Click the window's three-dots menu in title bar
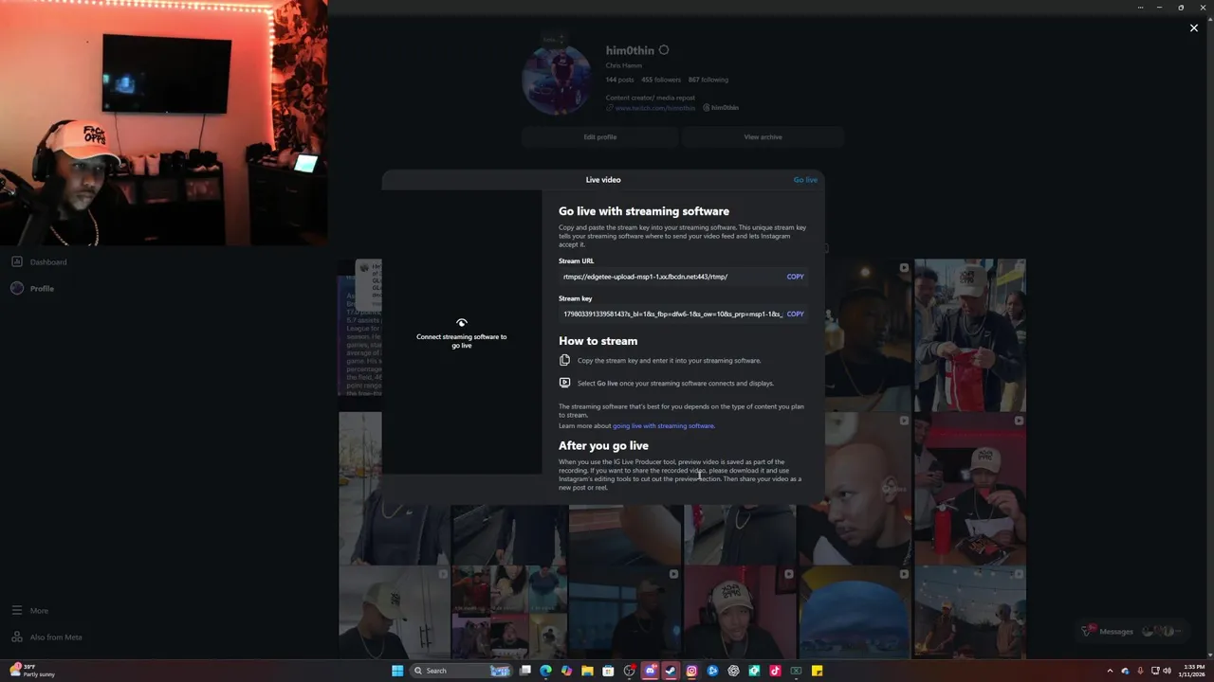This screenshot has height=682, width=1214. click(1140, 8)
